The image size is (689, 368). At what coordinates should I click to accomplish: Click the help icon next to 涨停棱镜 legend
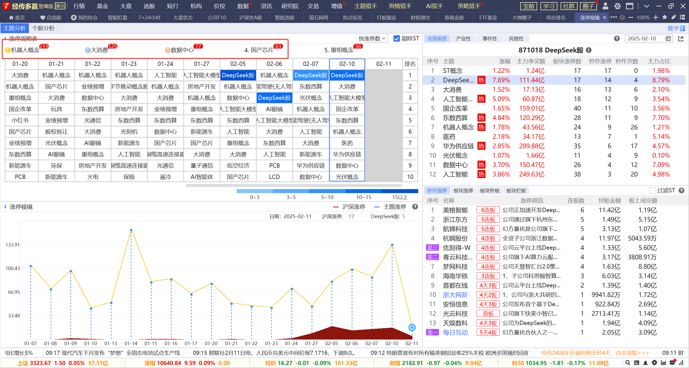click(415, 207)
